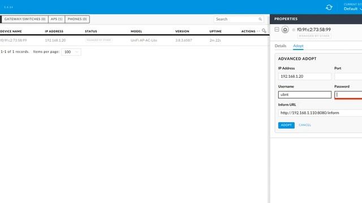Sort by Version column header

(x=182, y=32)
